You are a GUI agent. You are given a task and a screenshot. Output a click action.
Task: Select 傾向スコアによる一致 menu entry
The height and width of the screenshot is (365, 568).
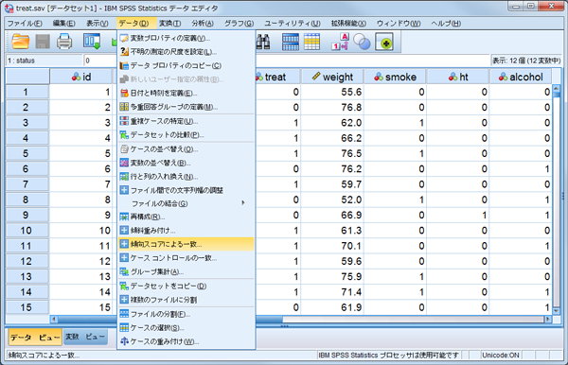click(x=186, y=244)
